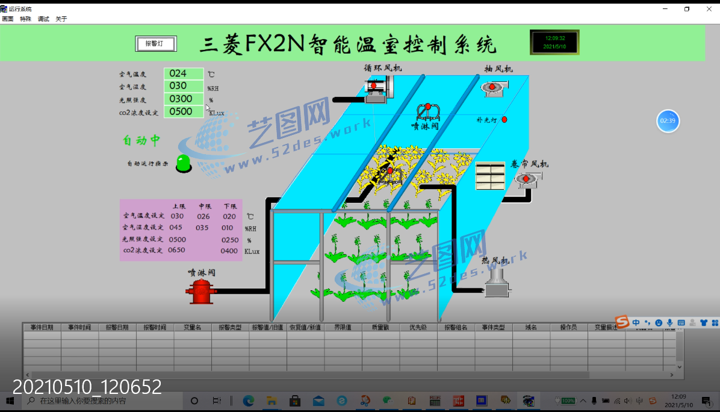Click the 变量名 column header
Viewport: 720px width, 412px height.
[193, 328]
